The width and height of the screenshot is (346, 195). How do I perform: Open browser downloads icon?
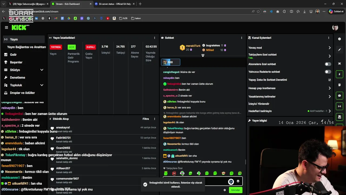click(305, 12)
